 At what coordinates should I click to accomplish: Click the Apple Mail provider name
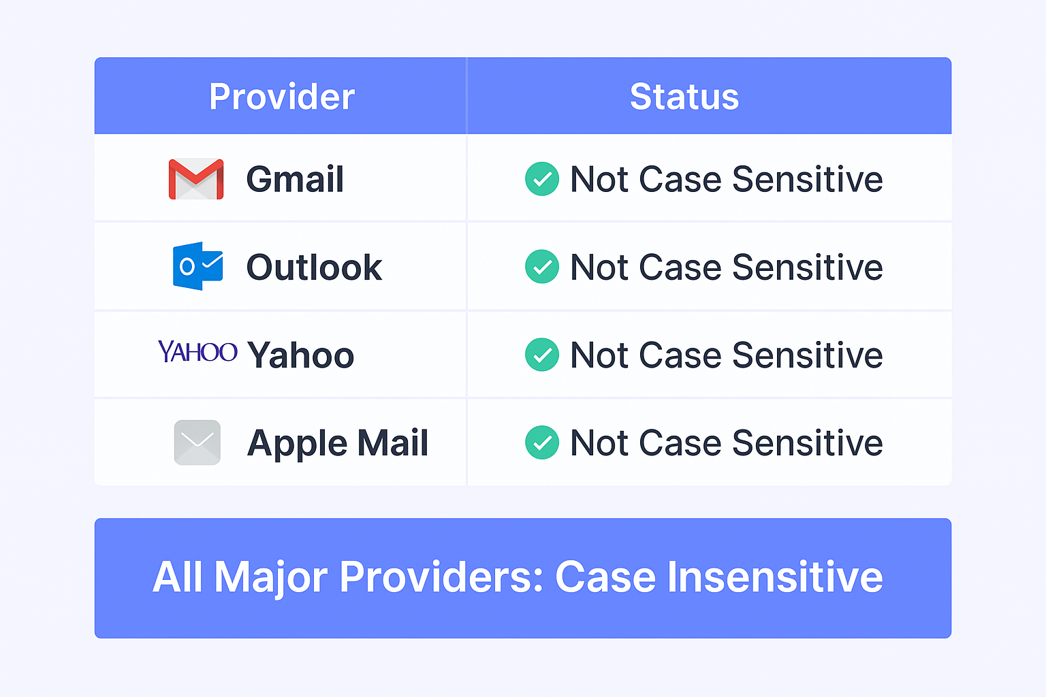[338, 444]
